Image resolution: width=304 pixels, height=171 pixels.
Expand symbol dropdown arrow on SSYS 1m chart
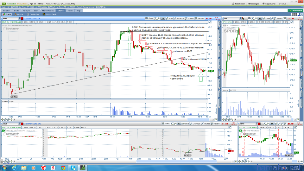(x=20, y=18)
